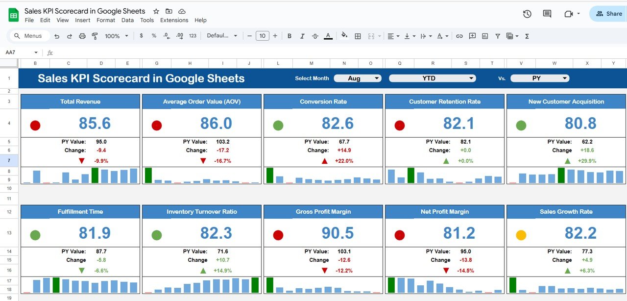The image size is (627, 301).
Task: Open the fill color picker
Action: tap(344, 36)
